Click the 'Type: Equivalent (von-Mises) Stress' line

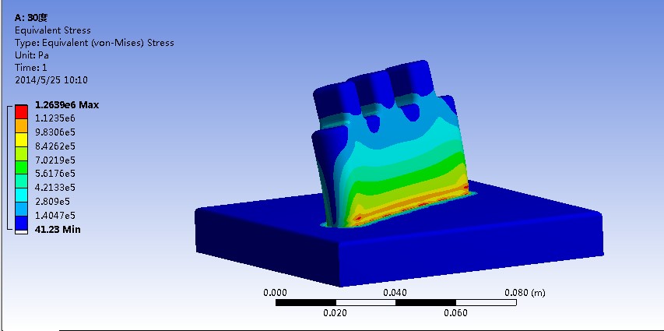[x=94, y=43]
